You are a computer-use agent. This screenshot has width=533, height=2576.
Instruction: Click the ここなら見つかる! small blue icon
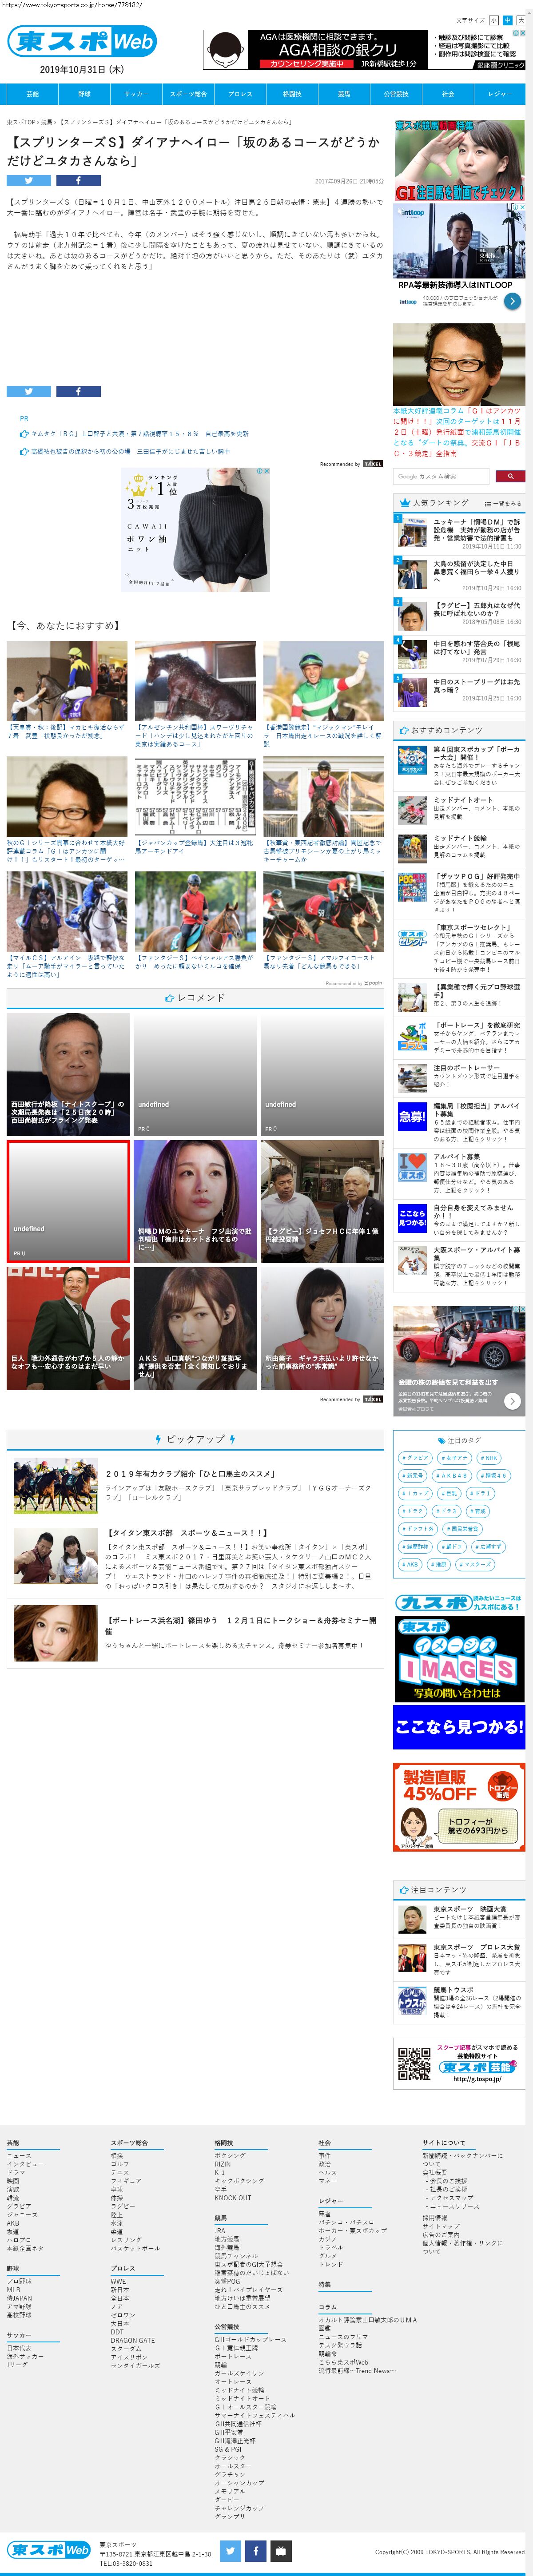point(412,1218)
